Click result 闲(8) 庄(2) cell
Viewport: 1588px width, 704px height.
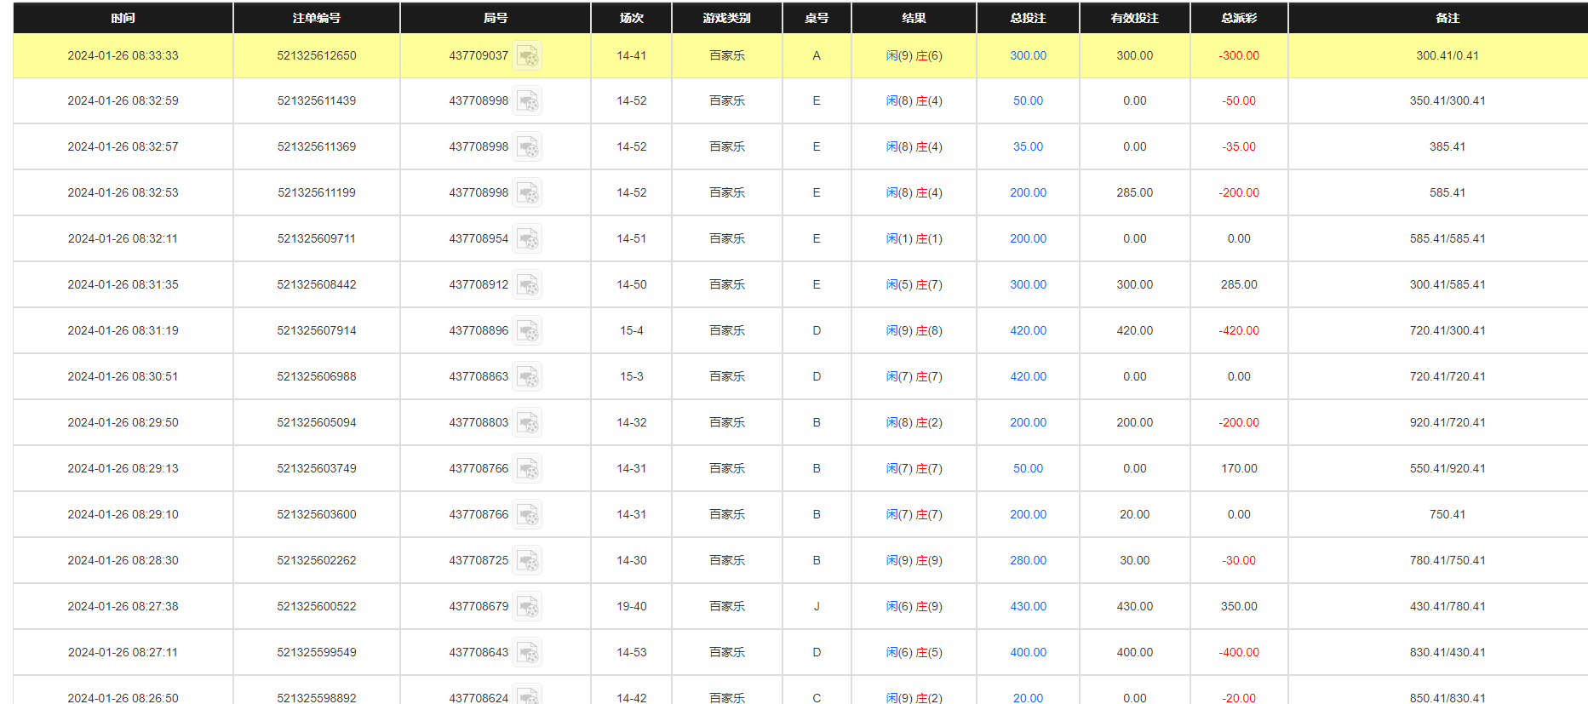[914, 422]
